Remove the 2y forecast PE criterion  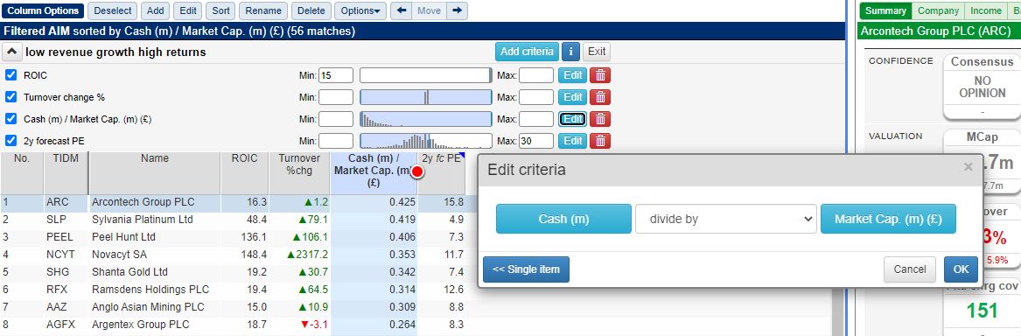[x=599, y=141]
